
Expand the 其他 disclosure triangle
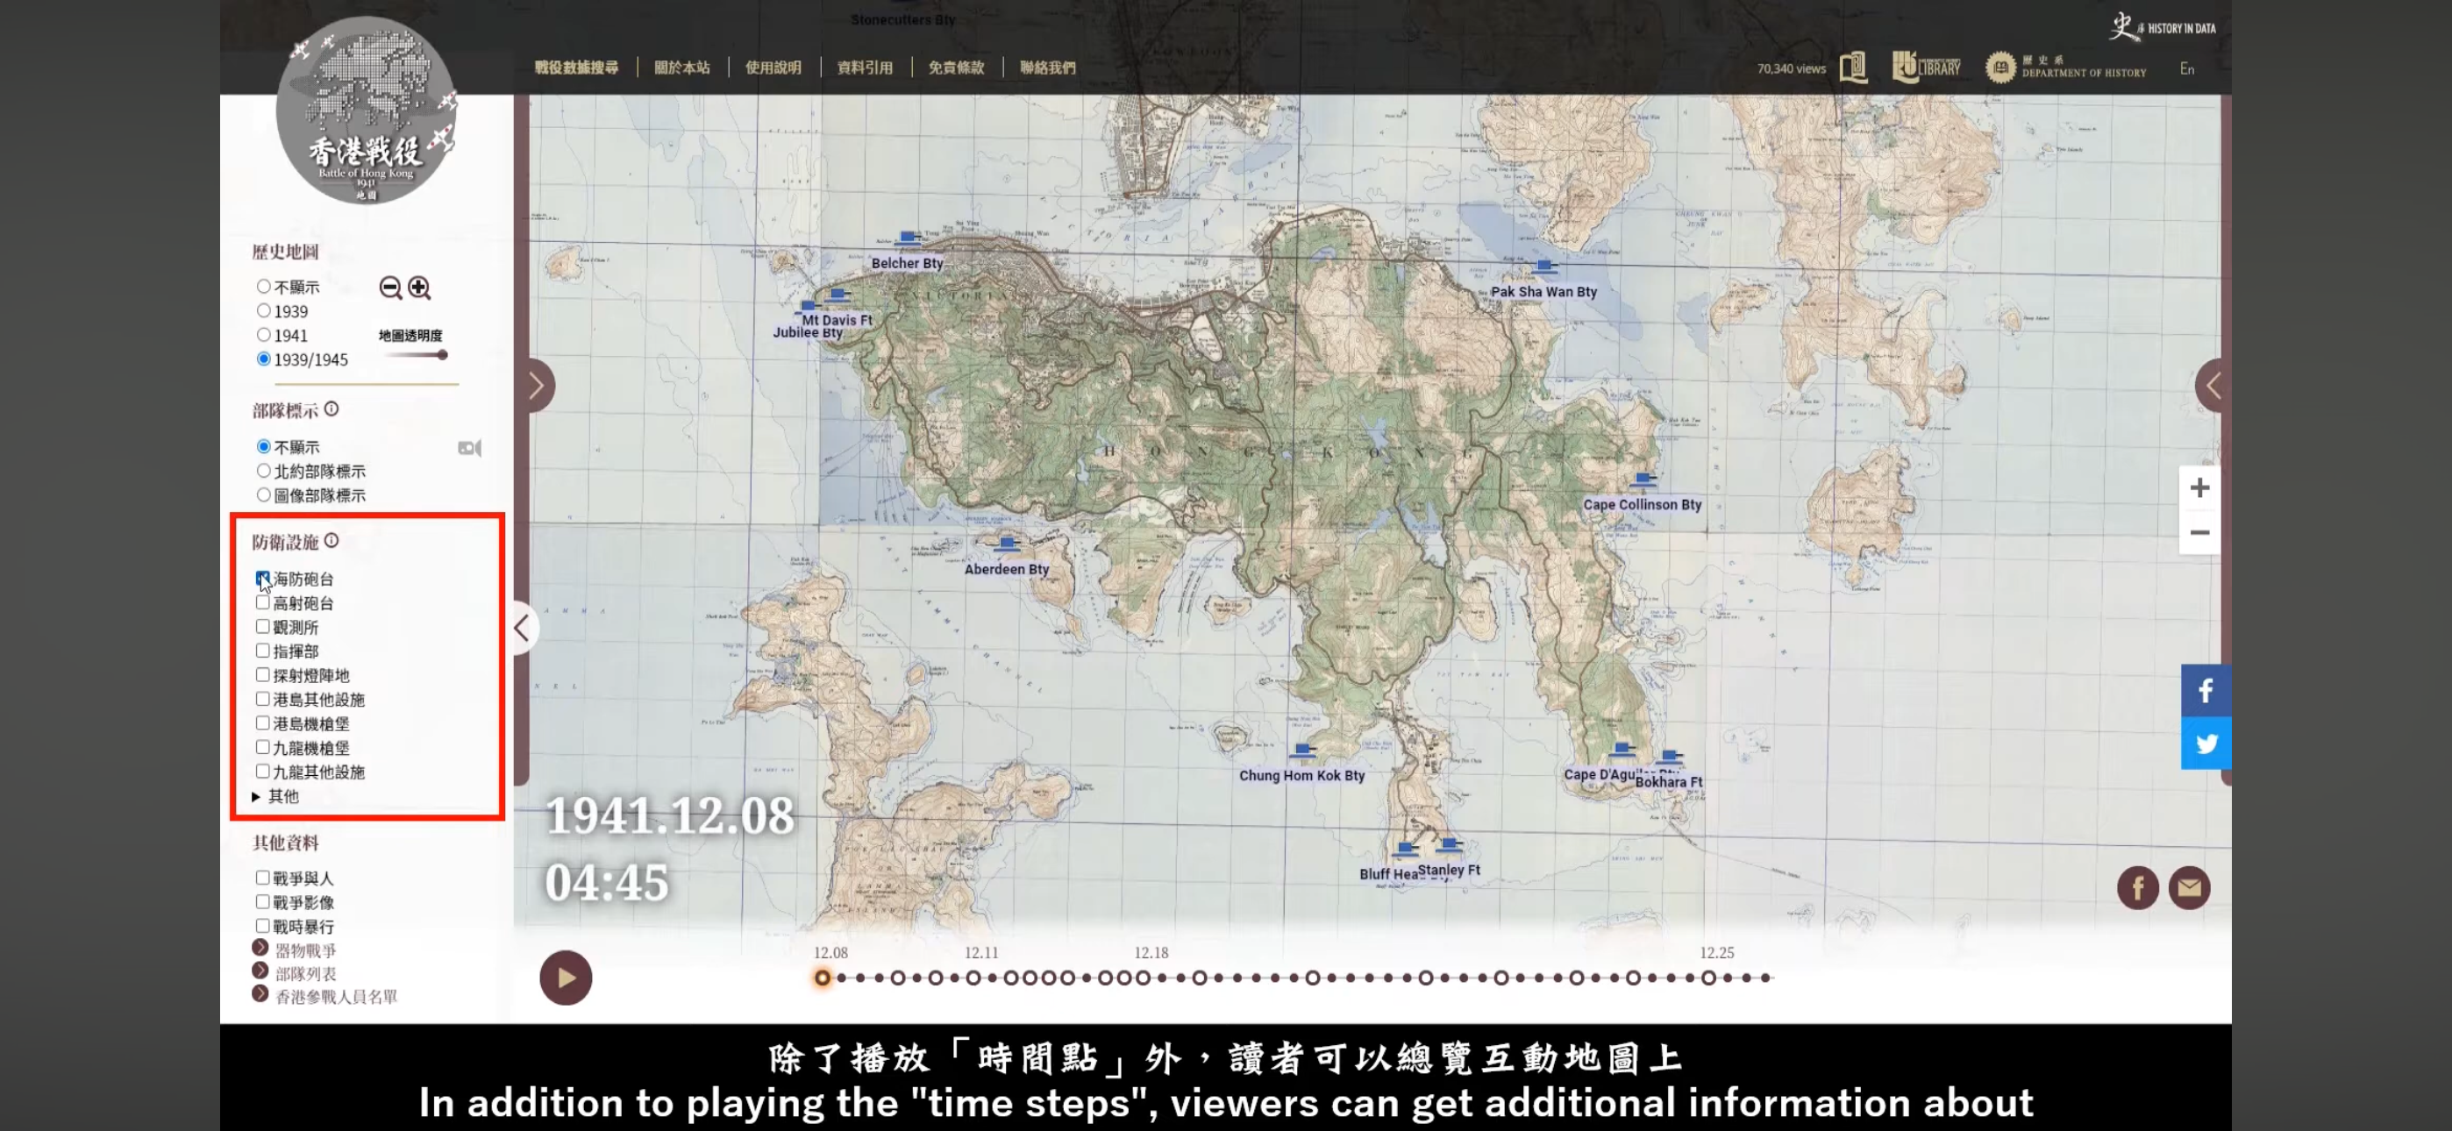click(256, 796)
